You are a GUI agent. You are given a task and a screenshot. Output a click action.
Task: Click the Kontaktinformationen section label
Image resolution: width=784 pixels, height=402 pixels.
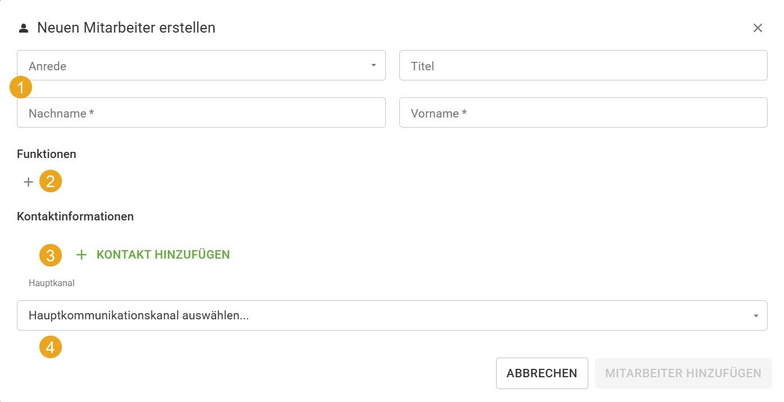(x=76, y=216)
